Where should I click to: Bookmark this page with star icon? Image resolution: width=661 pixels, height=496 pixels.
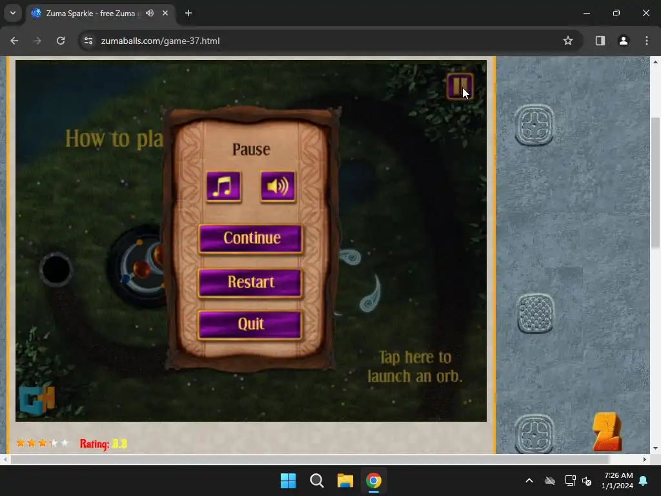pyautogui.click(x=568, y=41)
